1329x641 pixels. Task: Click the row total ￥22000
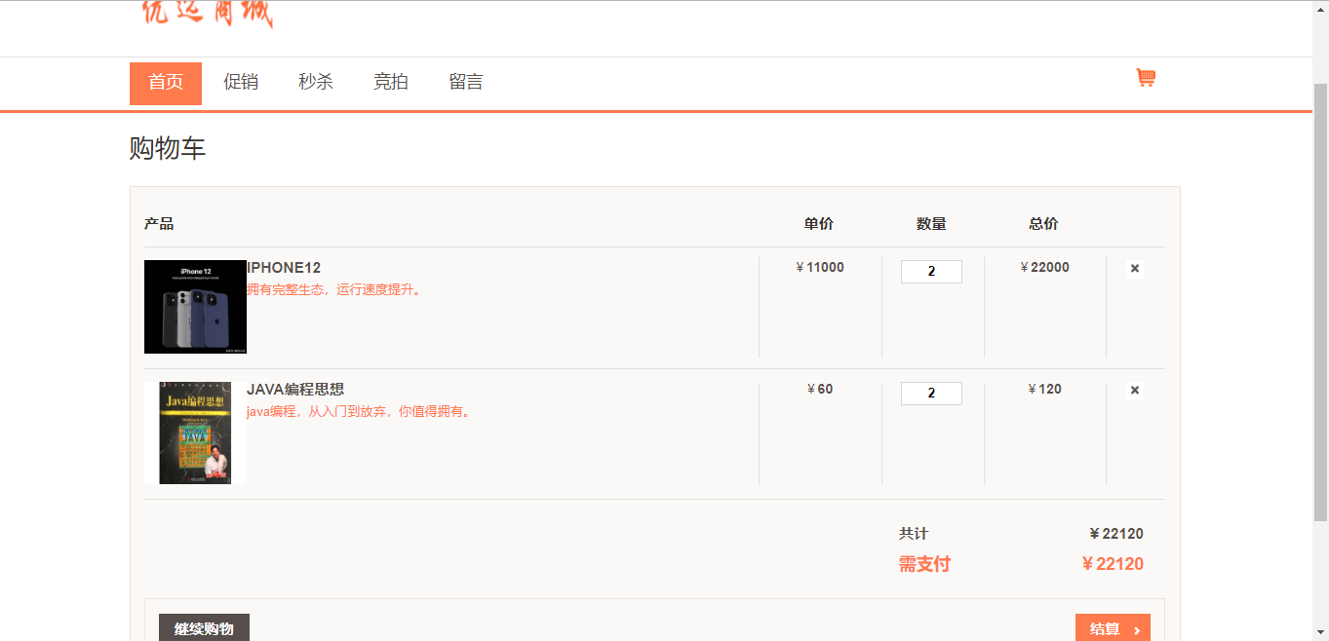(1044, 268)
